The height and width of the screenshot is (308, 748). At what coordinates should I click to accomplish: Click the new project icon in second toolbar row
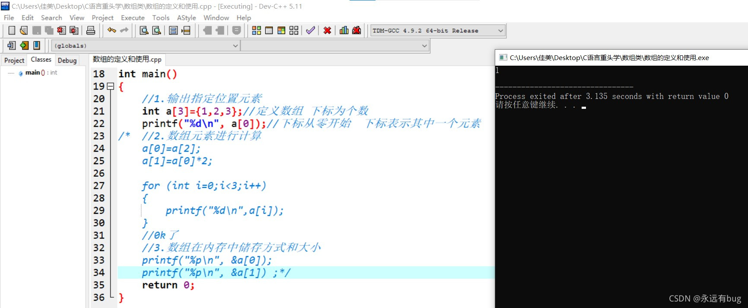(12, 45)
